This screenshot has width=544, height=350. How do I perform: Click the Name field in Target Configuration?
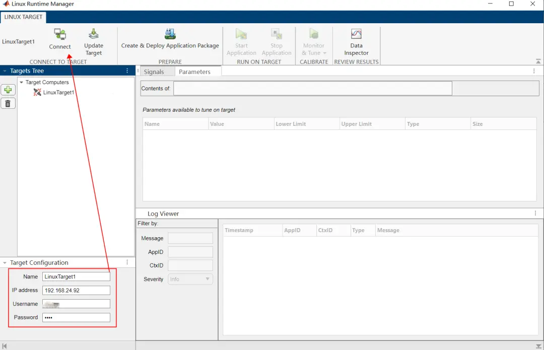pos(77,276)
